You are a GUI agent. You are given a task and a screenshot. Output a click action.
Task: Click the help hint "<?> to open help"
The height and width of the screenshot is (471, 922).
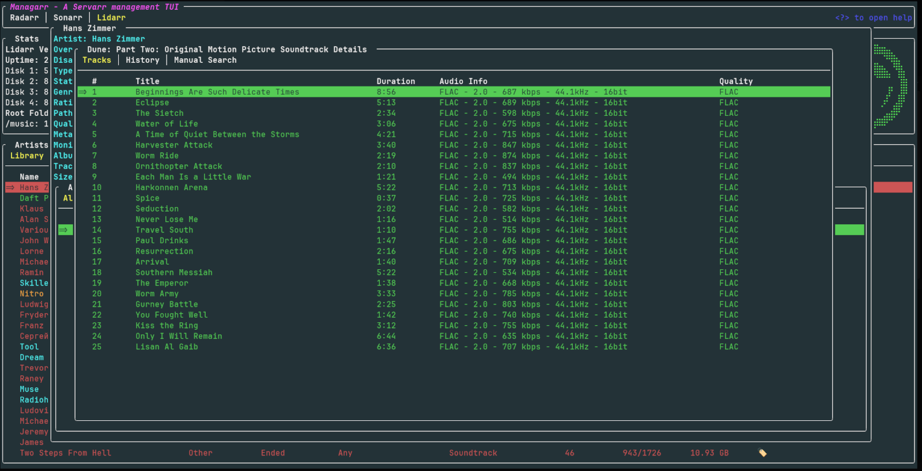point(873,18)
